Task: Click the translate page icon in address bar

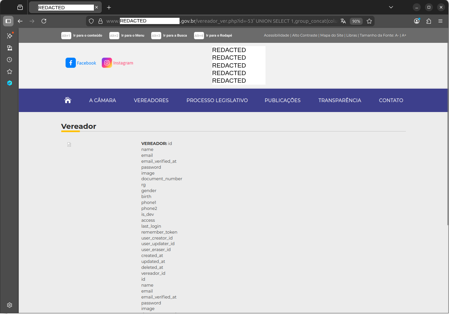Action: [343, 21]
